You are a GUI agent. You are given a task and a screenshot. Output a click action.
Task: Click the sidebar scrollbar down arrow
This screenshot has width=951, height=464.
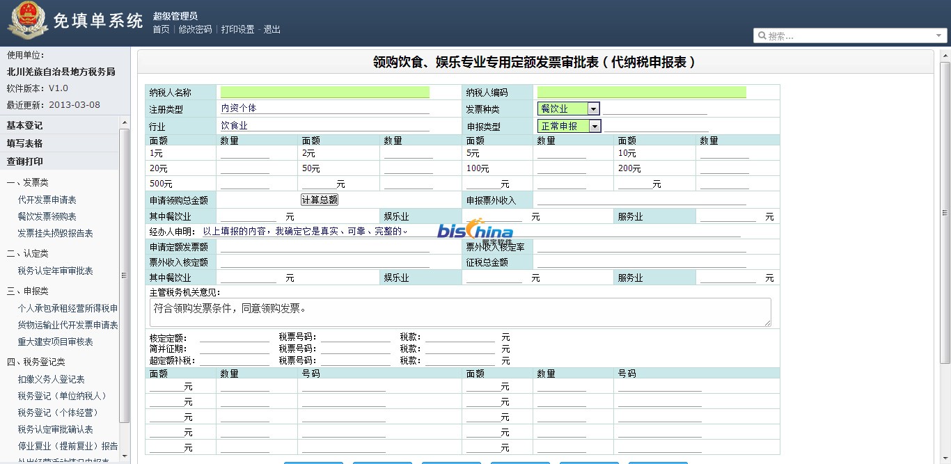[x=125, y=456]
